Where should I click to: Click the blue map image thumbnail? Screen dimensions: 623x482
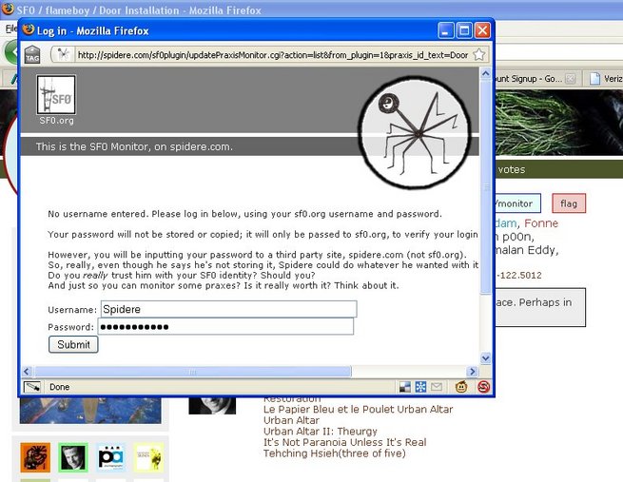[90, 410]
